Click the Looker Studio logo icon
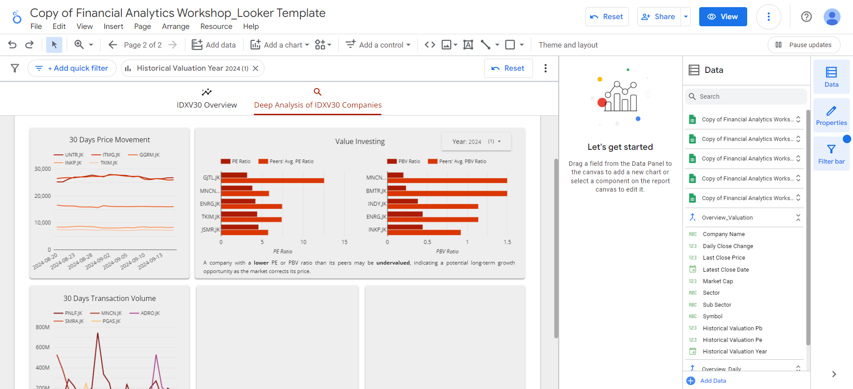This screenshot has height=389, width=853. point(16,17)
